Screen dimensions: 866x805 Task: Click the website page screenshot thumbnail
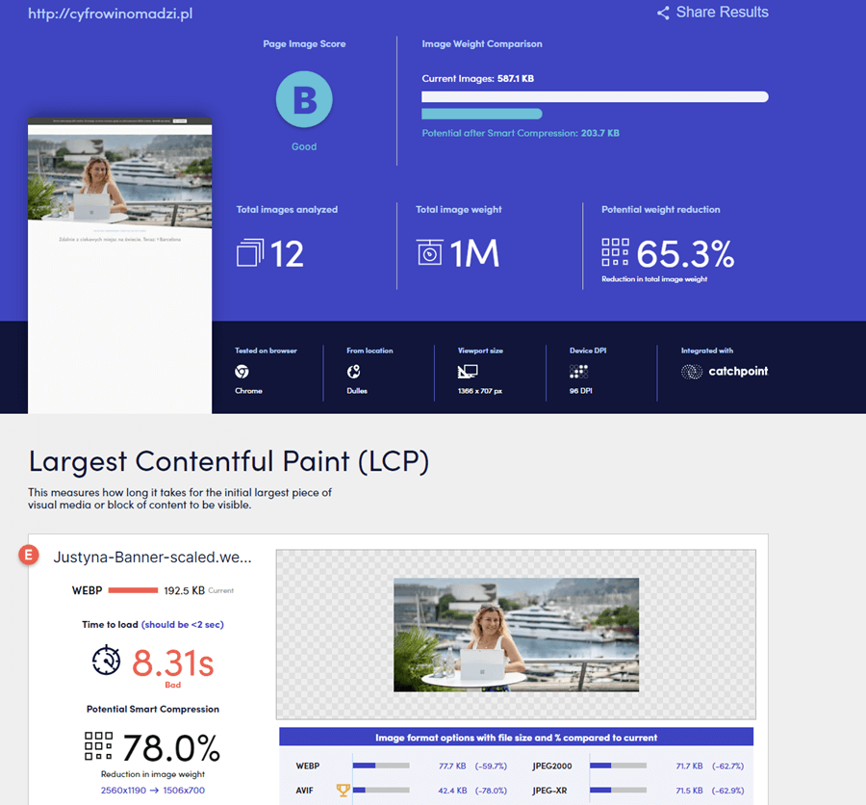point(120,265)
